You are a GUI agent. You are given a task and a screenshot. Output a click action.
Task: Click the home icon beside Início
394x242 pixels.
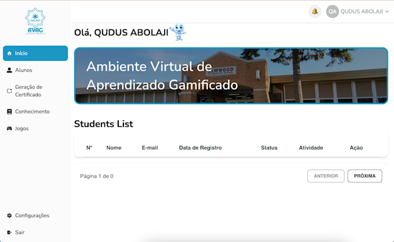pyautogui.click(x=9, y=53)
